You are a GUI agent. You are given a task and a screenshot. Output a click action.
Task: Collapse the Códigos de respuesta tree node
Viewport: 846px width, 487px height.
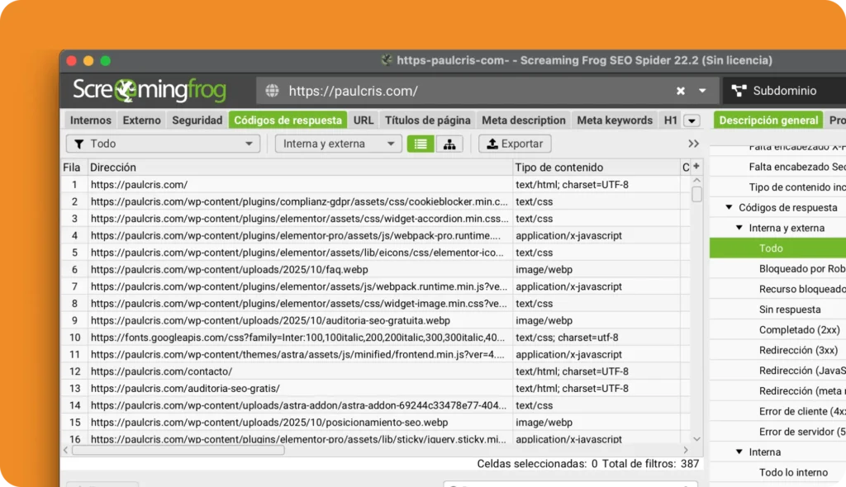tap(730, 208)
